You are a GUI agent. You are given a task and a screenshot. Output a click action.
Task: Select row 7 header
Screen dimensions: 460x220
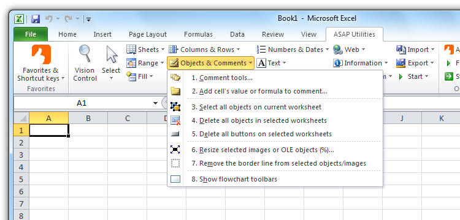pos(21,204)
